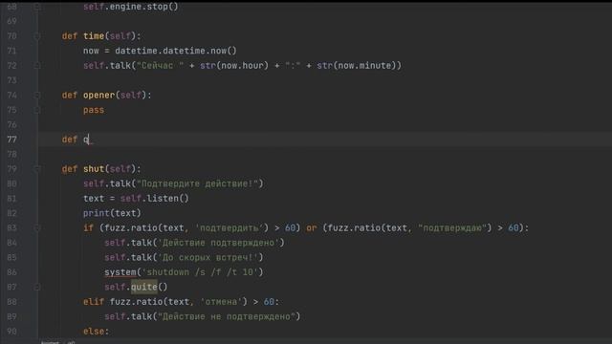
Task: Click the 'Действие подтверждено' string
Action: click(x=218, y=243)
